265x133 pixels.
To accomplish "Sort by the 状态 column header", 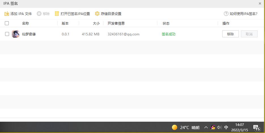I will coord(166,23).
